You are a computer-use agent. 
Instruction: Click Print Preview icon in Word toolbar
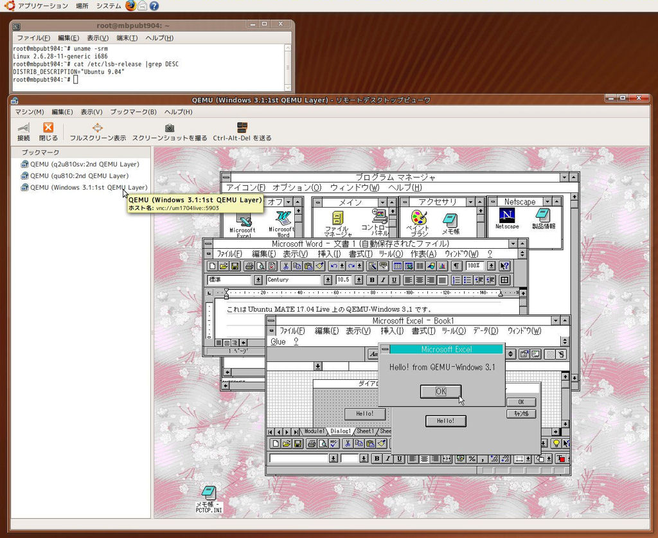point(261,265)
